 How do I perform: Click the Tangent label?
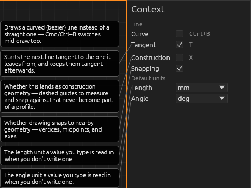(x=144, y=45)
